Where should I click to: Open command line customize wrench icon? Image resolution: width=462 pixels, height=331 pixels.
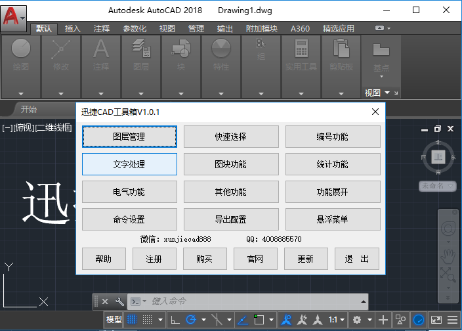(119, 301)
